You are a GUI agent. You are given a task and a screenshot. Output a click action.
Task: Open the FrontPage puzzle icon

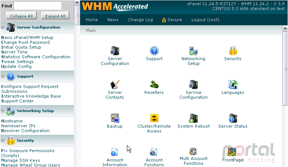(x=232, y=152)
